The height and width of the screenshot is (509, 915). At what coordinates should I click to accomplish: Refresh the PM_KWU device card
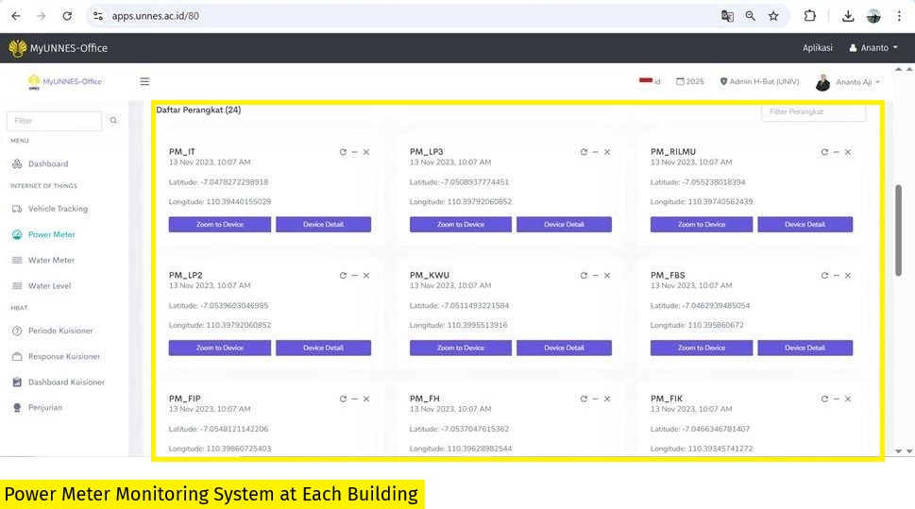(584, 276)
